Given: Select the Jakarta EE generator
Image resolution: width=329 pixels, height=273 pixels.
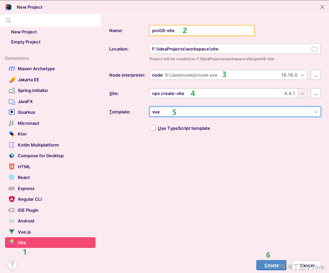Looking at the screenshot, I should click(29, 80).
